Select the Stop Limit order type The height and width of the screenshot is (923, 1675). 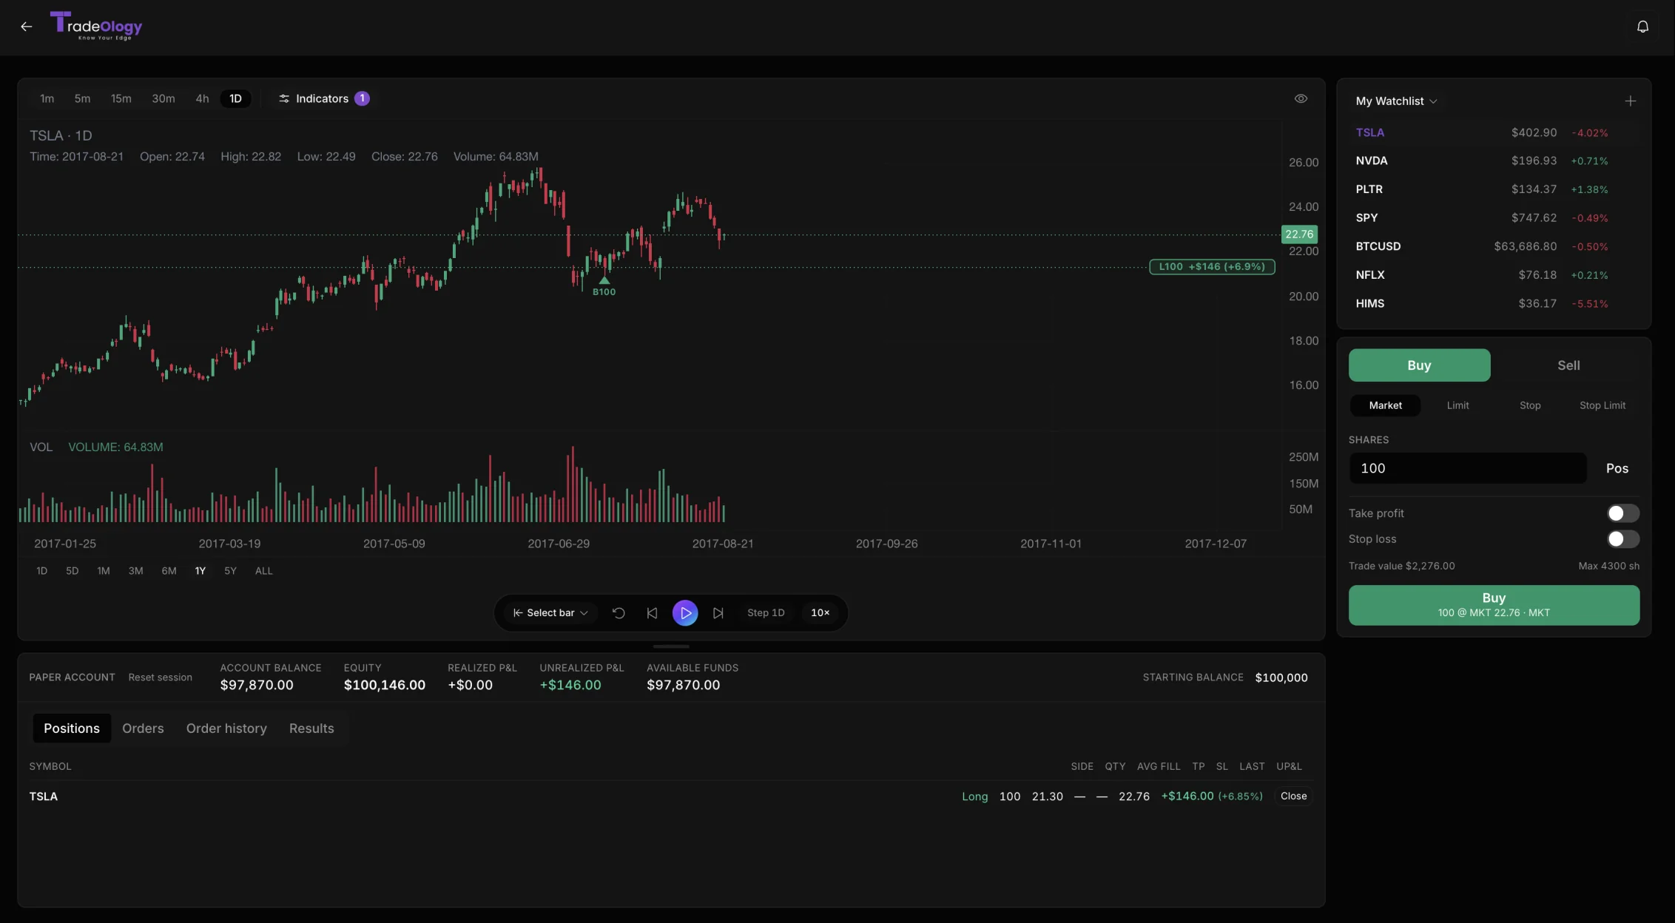(1602, 405)
